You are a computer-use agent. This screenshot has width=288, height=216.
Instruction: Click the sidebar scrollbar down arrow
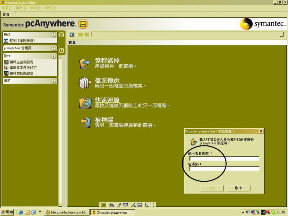60,204
